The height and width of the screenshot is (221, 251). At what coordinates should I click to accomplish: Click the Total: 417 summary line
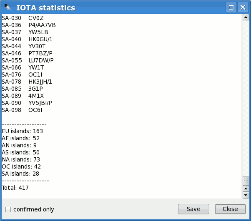coord(15,188)
